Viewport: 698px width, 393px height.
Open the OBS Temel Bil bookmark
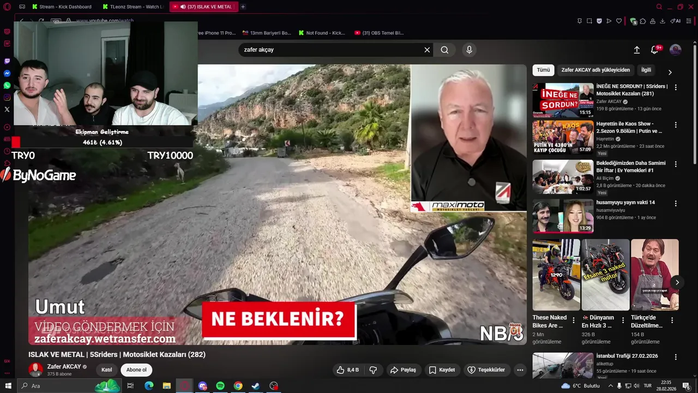(x=379, y=33)
